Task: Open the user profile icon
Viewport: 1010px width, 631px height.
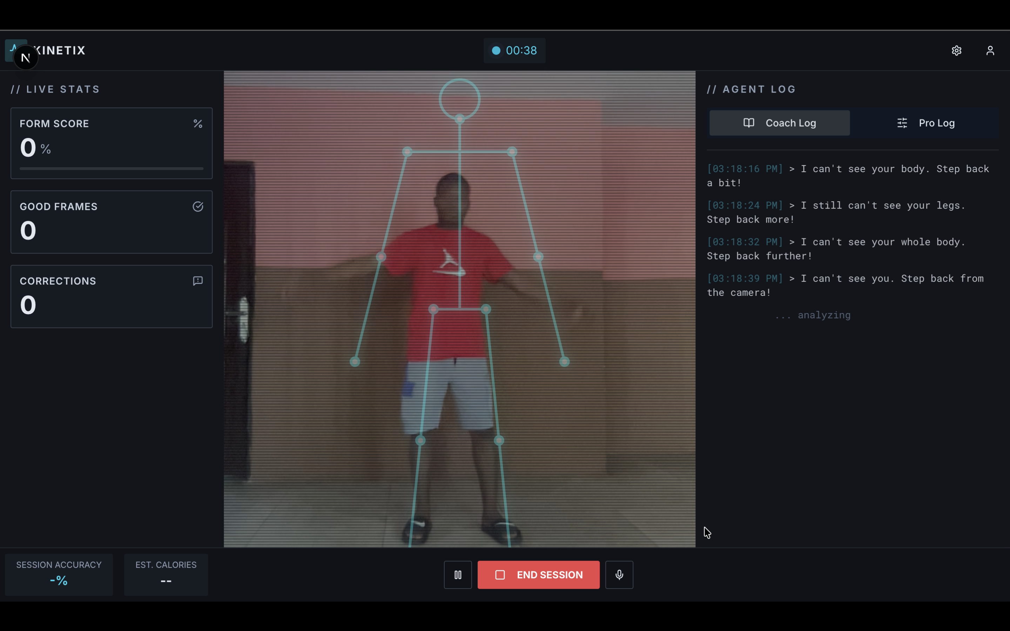Action: pos(990,50)
